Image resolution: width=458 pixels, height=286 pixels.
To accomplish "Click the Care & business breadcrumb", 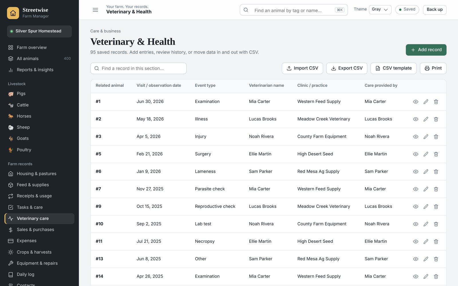I will pos(105,31).
